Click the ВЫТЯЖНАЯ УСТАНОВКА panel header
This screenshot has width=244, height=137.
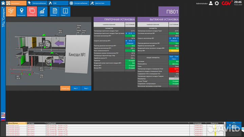[158, 19]
